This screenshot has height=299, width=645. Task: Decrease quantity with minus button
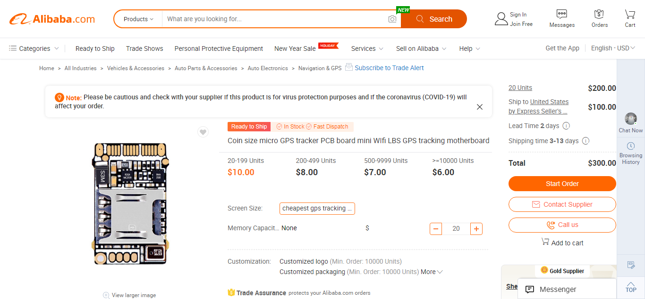pyautogui.click(x=436, y=229)
